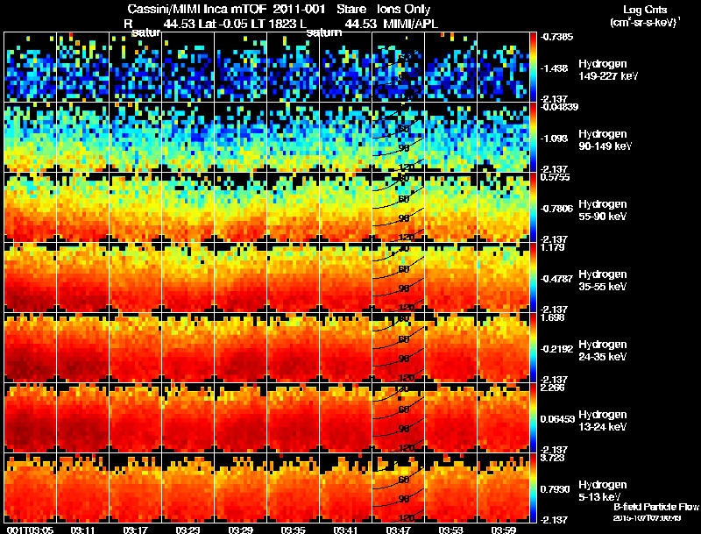Image resolution: width=701 pixels, height=534 pixels.
Task: Click the 'Log Cnts' colorbar heading
Action: [645, 10]
